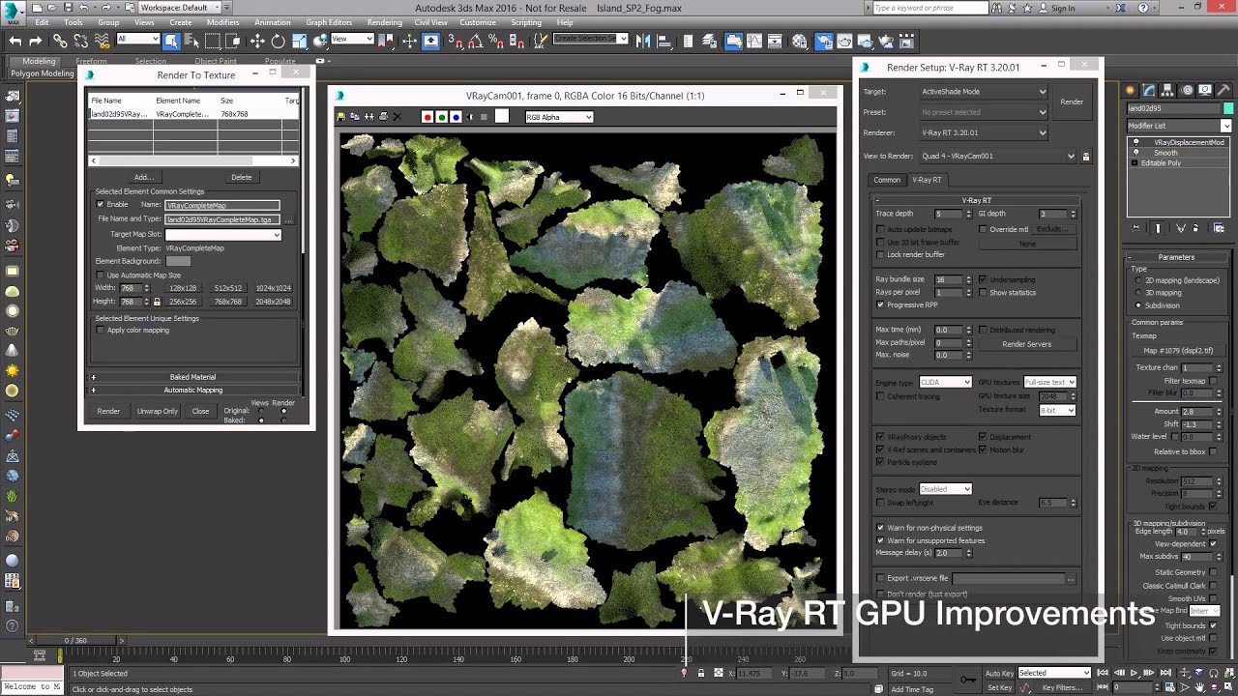
Task: Enable Show statistics checkbox
Action: [983, 292]
